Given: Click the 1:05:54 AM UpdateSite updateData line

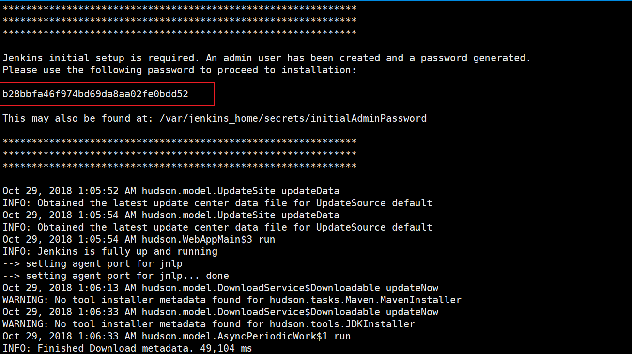Looking at the screenshot, I should pyautogui.click(x=171, y=215).
